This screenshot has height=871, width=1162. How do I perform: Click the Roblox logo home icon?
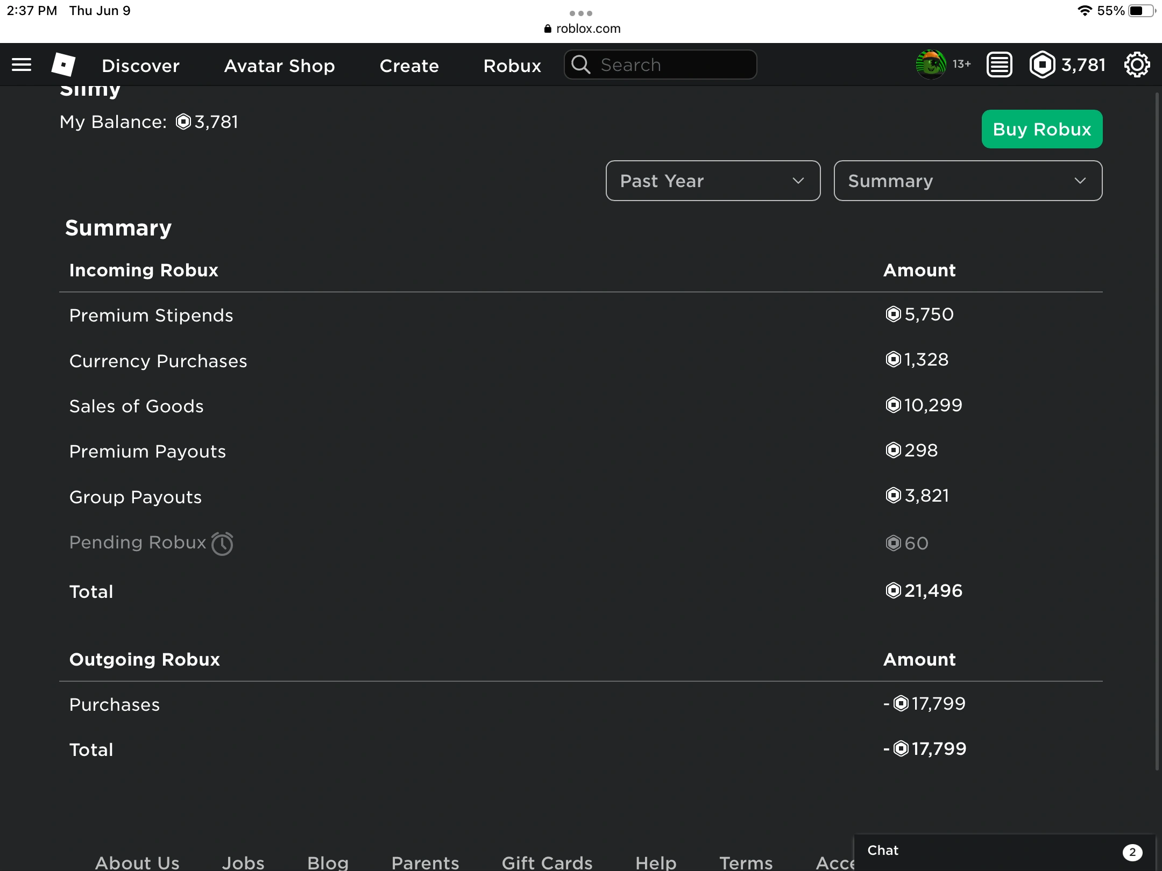pyautogui.click(x=63, y=65)
